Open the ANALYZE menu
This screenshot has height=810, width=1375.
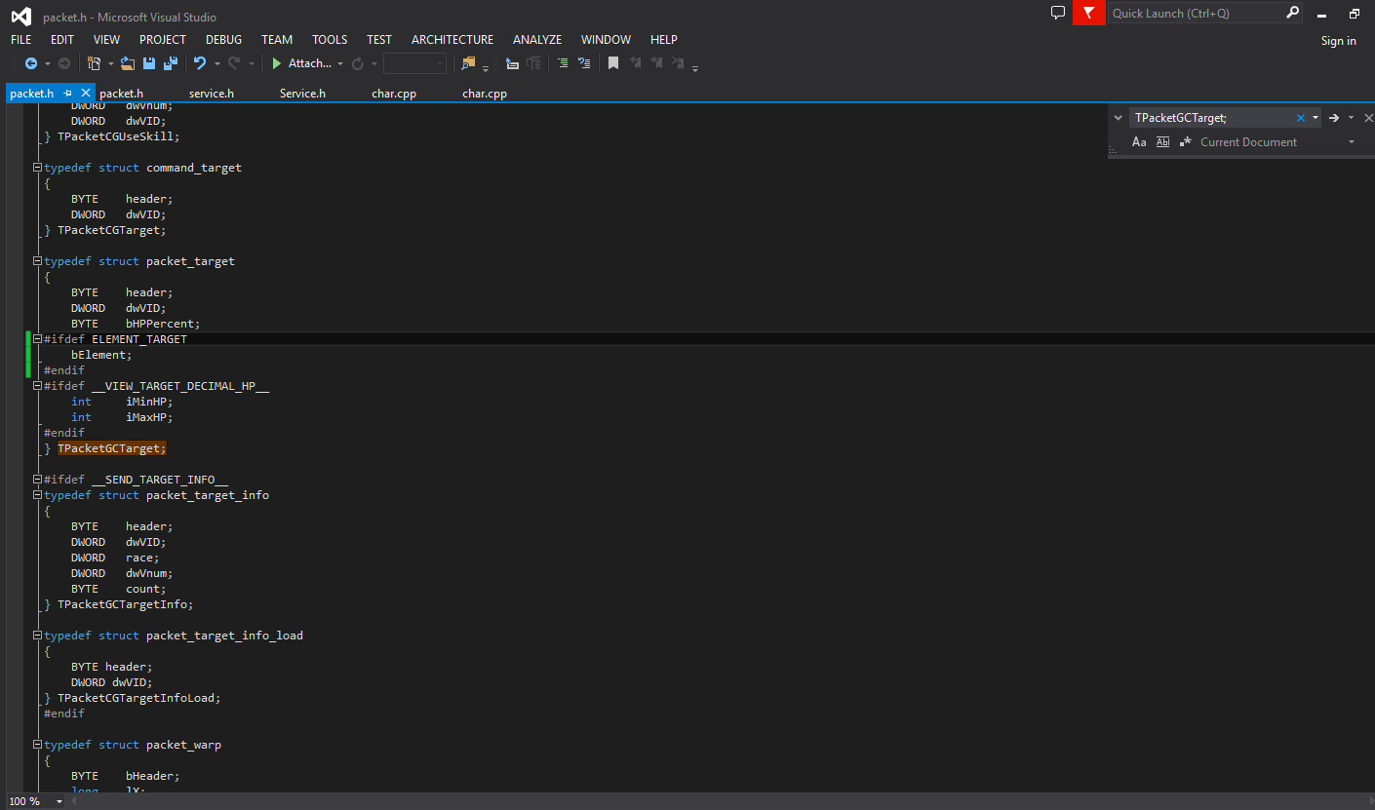coord(537,40)
